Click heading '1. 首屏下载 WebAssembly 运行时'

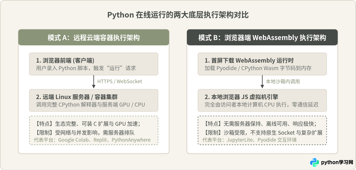249,61
